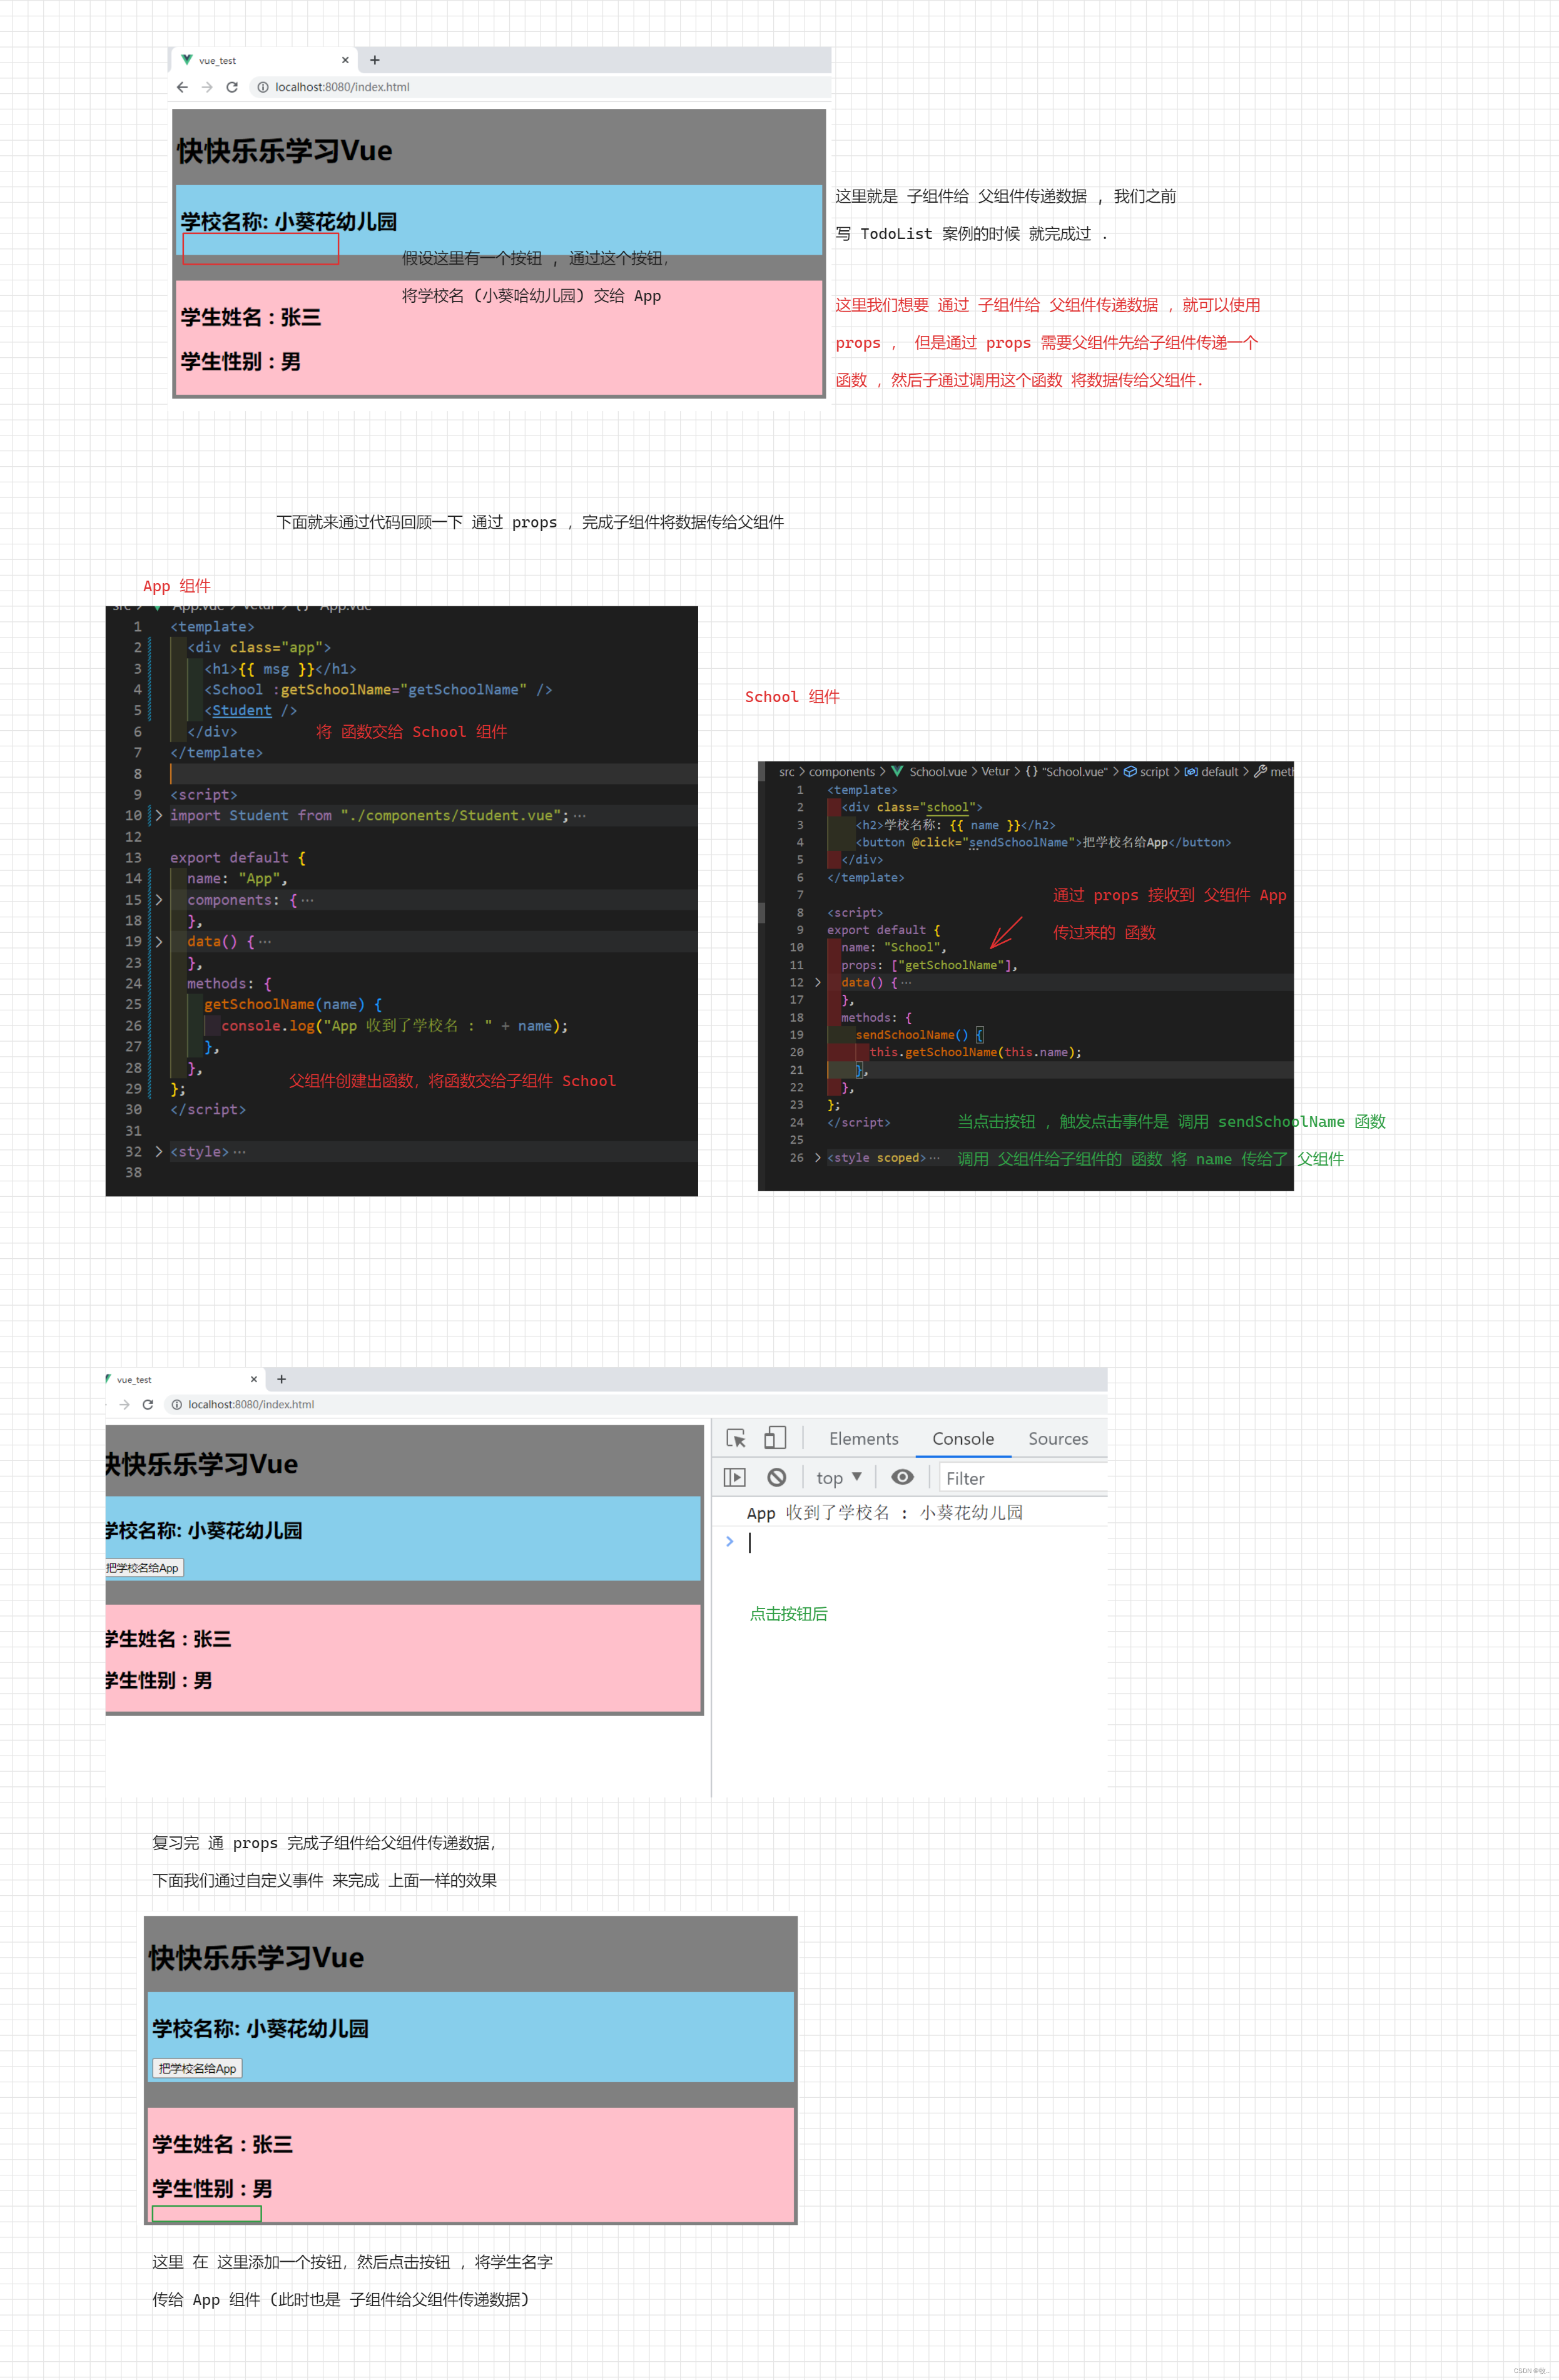Go forward in the top browser
Screen dimensions: 1559x2380
(207, 87)
